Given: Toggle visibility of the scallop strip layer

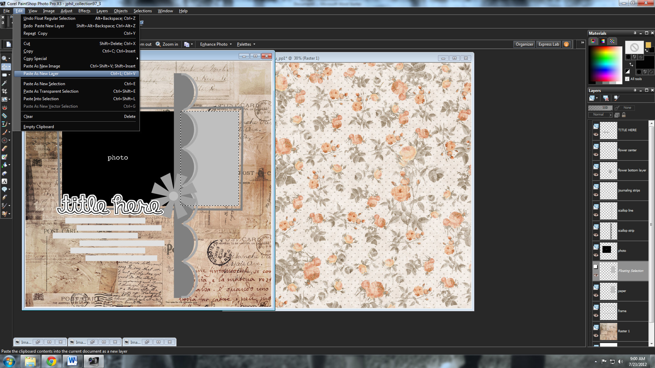Looking at the screenshot, I should point(596,235).
